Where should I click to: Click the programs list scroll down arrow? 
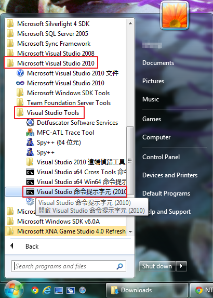(130, 231)
